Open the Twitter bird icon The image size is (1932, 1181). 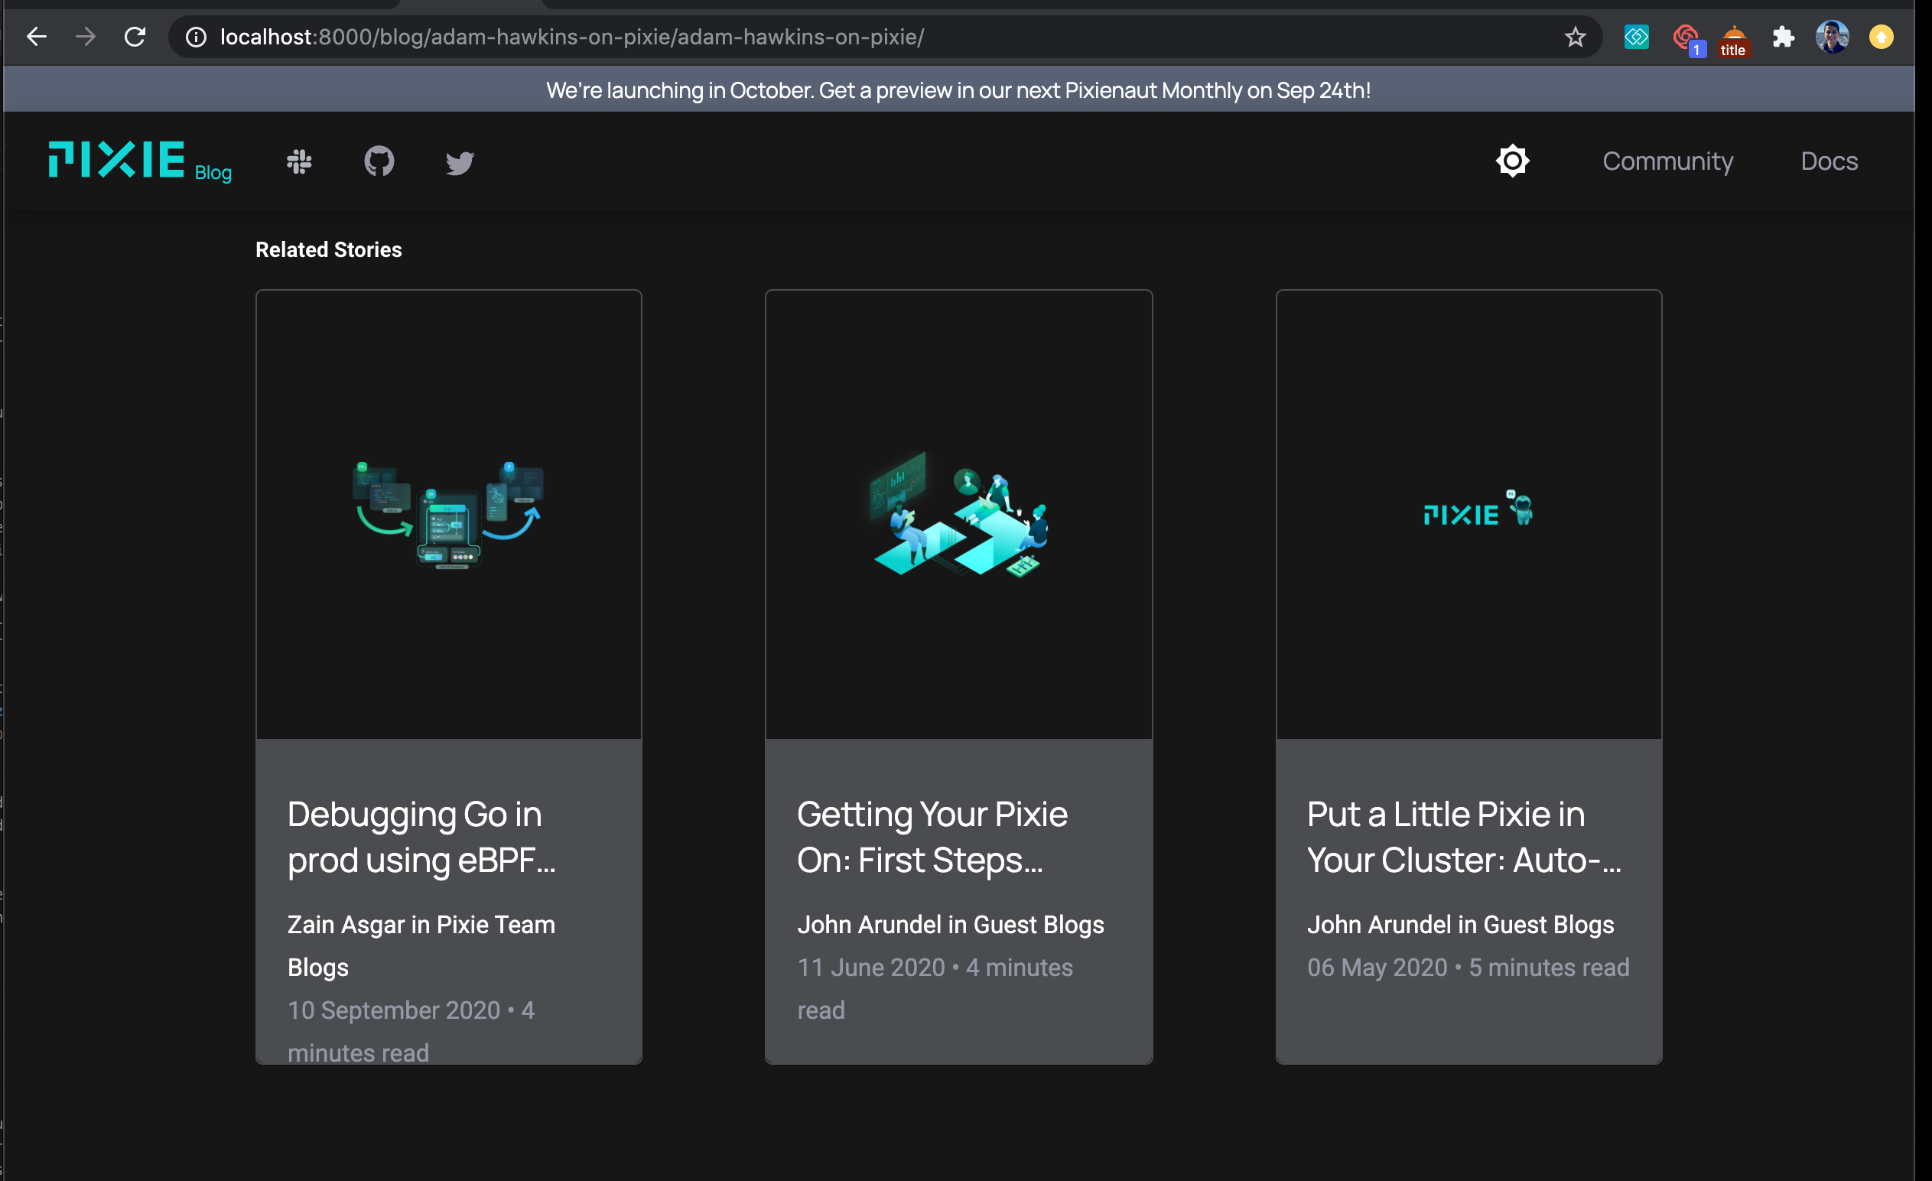pos(460,162)
